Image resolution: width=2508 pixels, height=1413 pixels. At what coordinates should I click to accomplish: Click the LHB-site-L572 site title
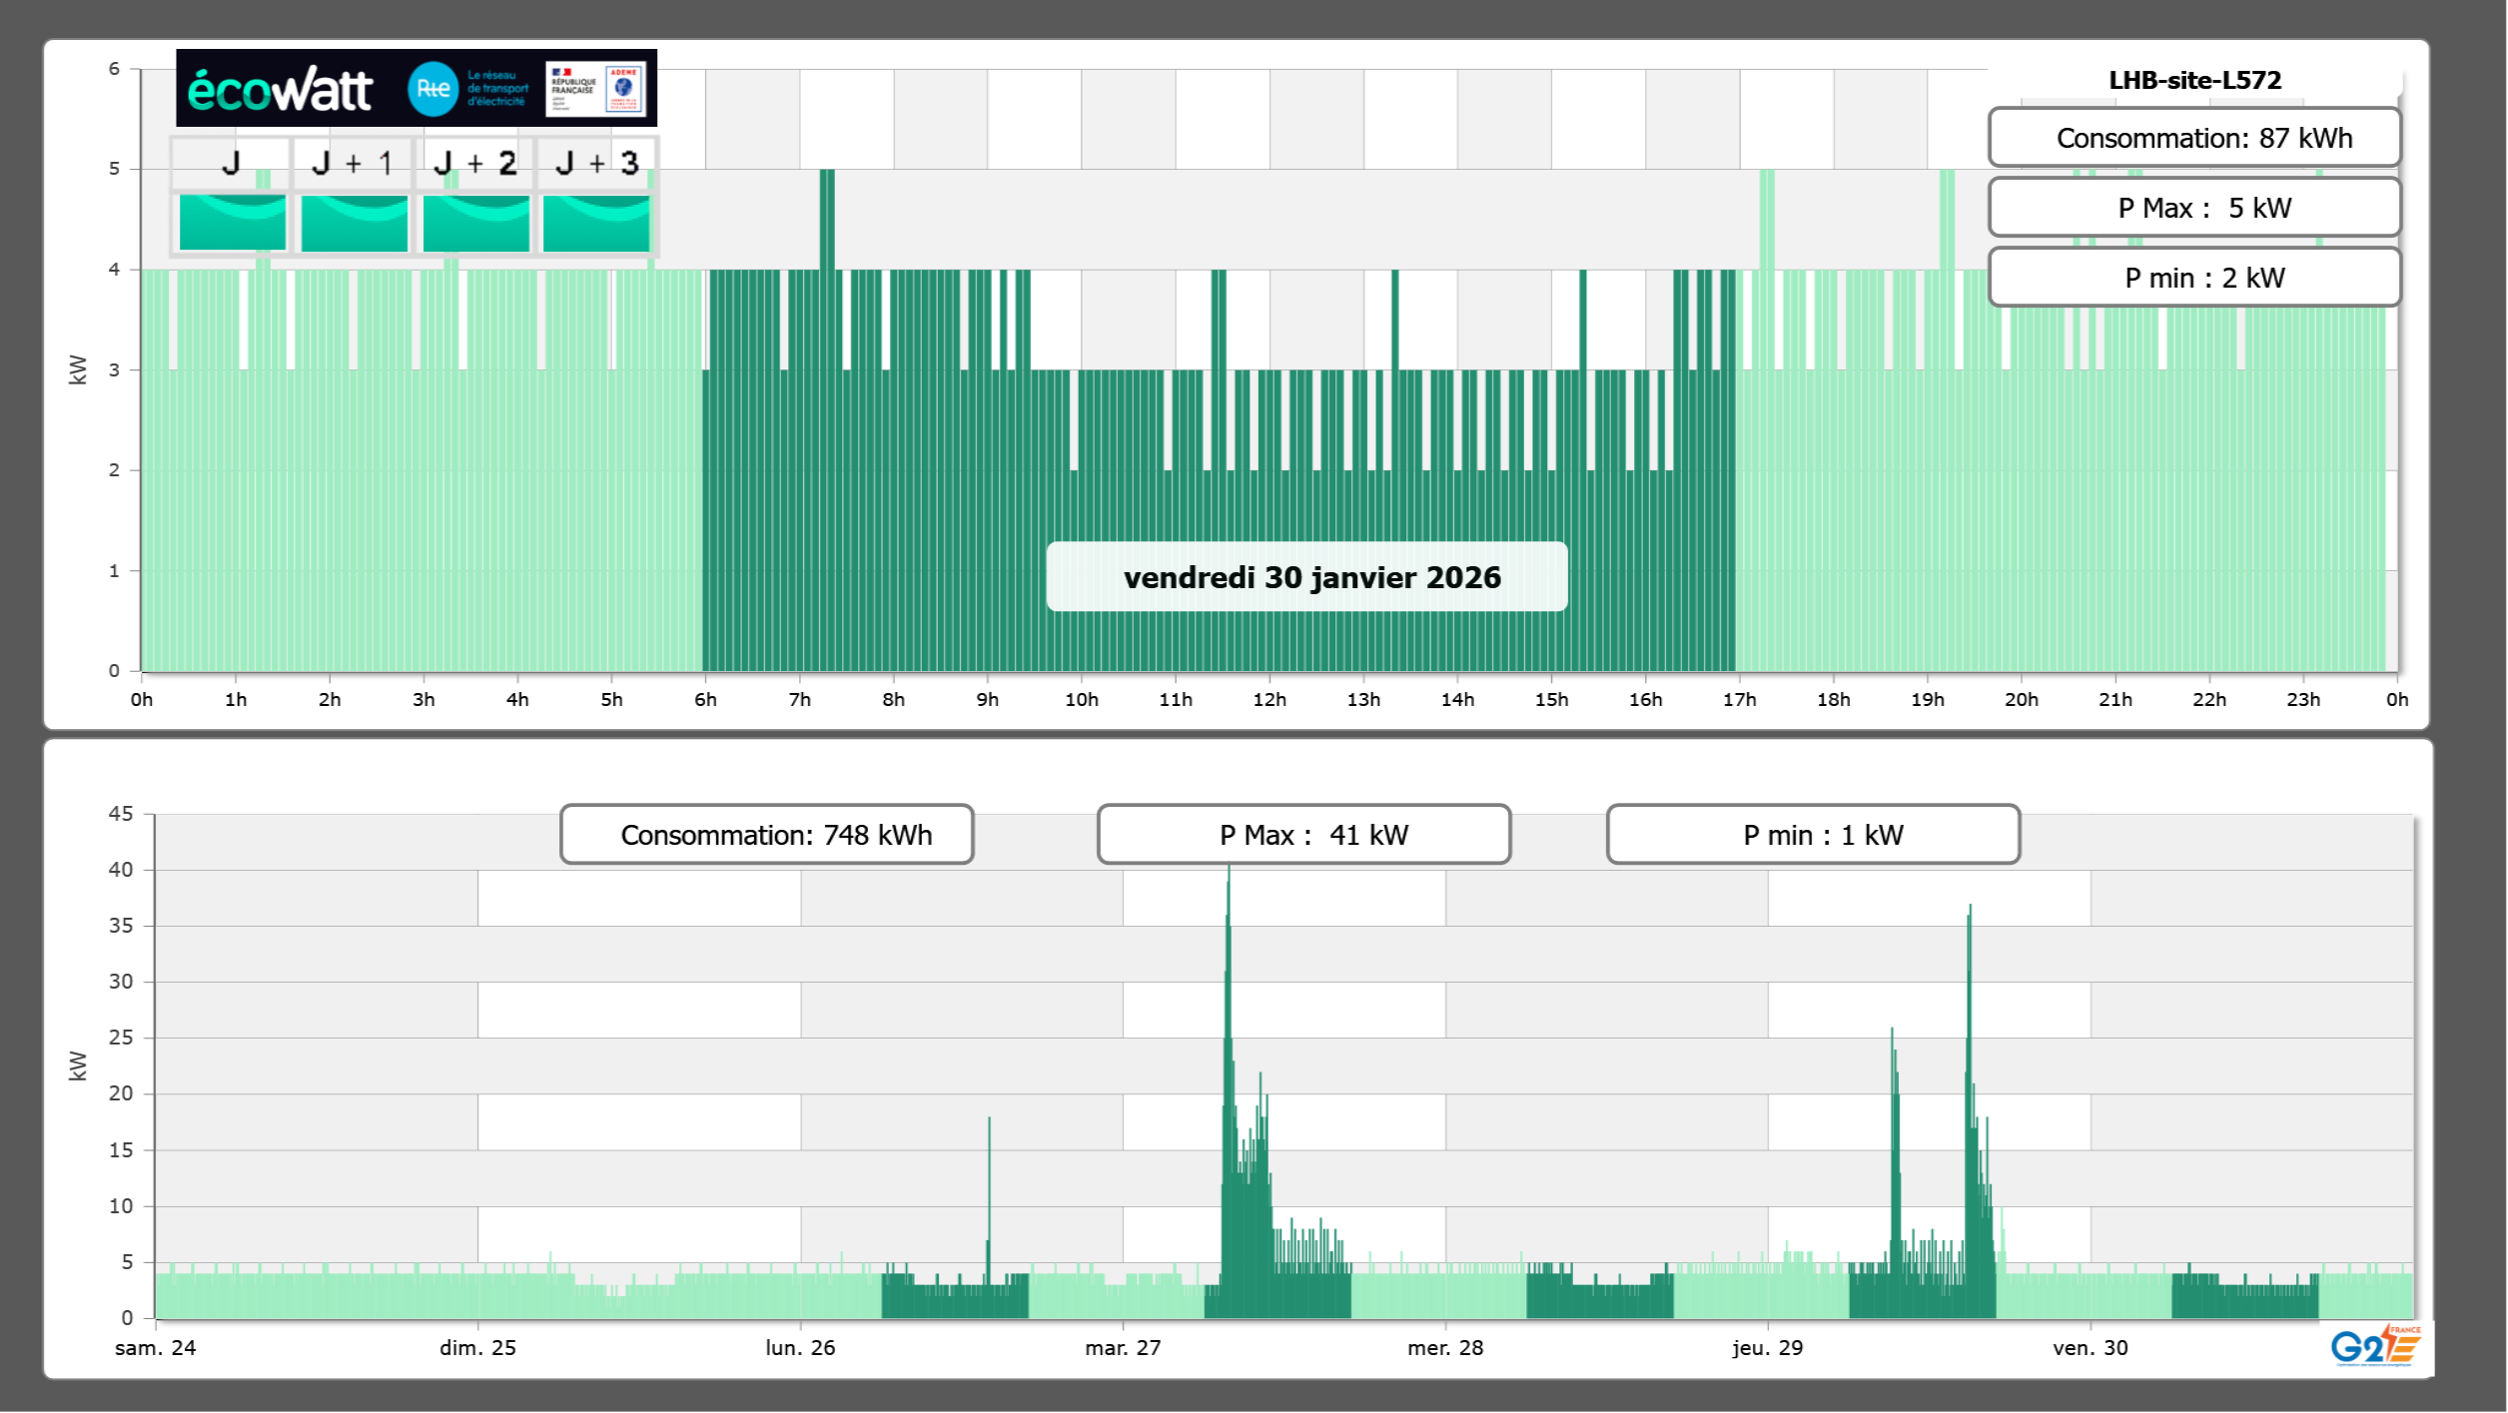[x=2193, y=80]
